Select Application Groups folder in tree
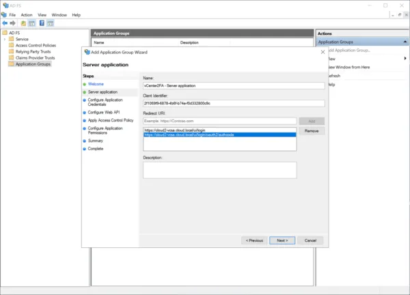Viewport: 410px width, 295px height. point(33,64)
